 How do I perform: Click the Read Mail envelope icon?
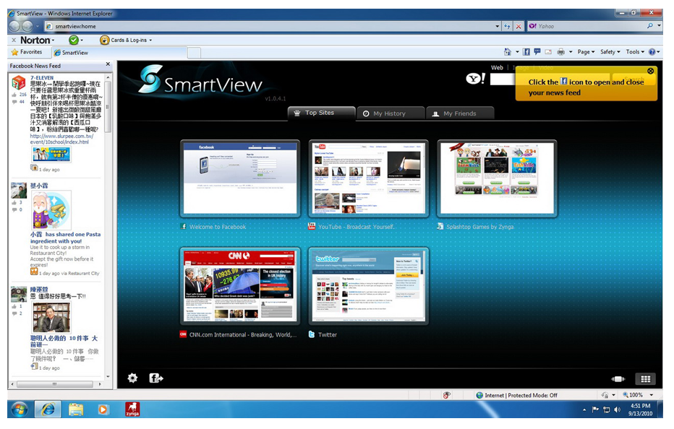547,51
